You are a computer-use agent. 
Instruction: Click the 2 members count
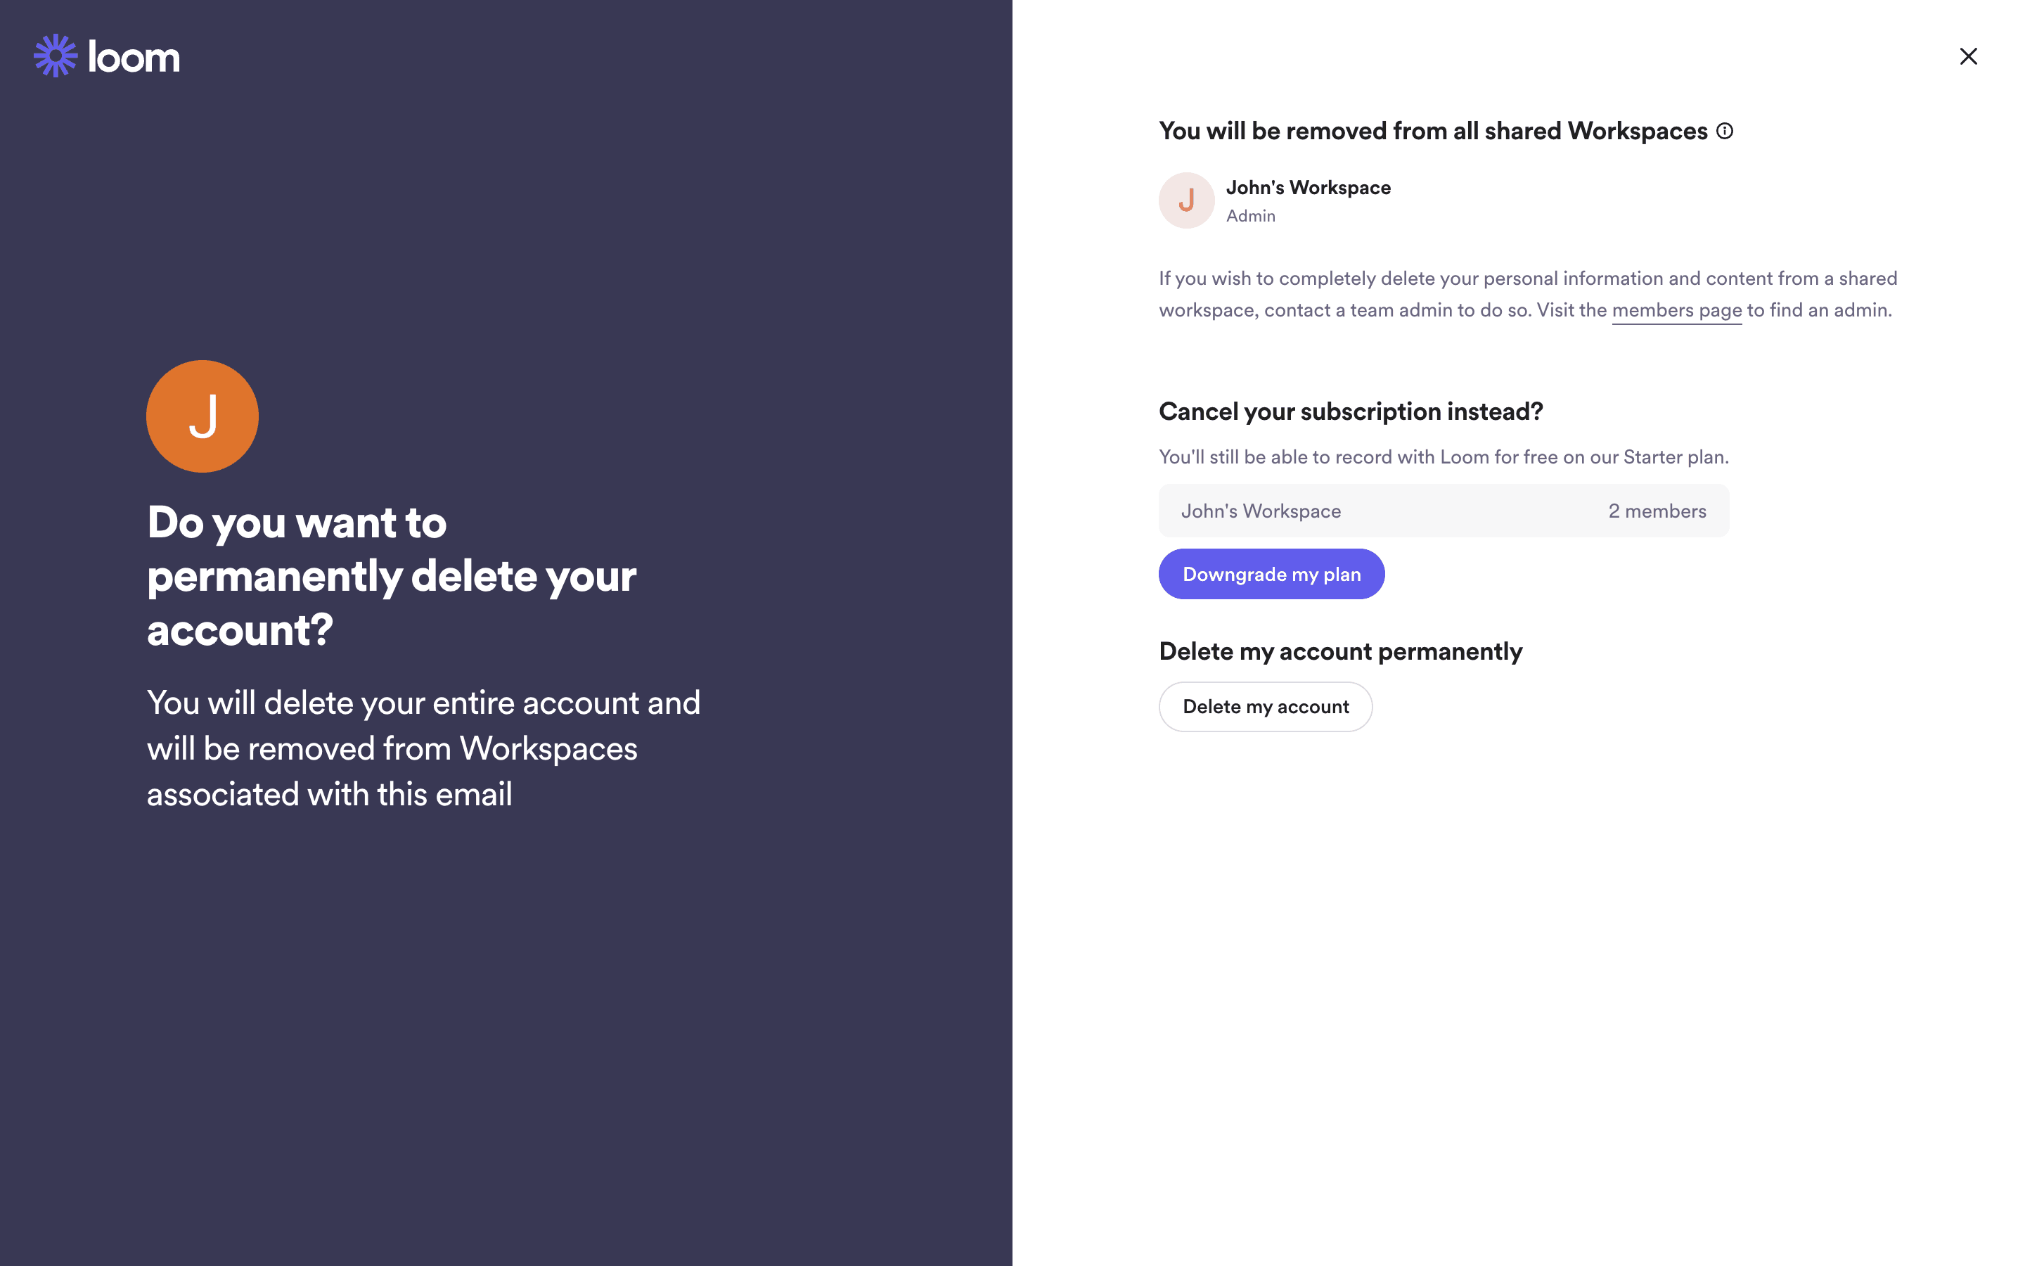(1657, 511)
